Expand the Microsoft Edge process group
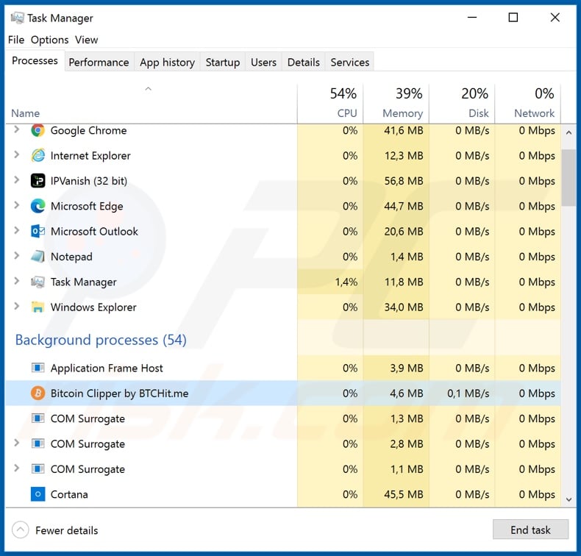Viewport: 581px width, 556px height. [x=17, y=205]
